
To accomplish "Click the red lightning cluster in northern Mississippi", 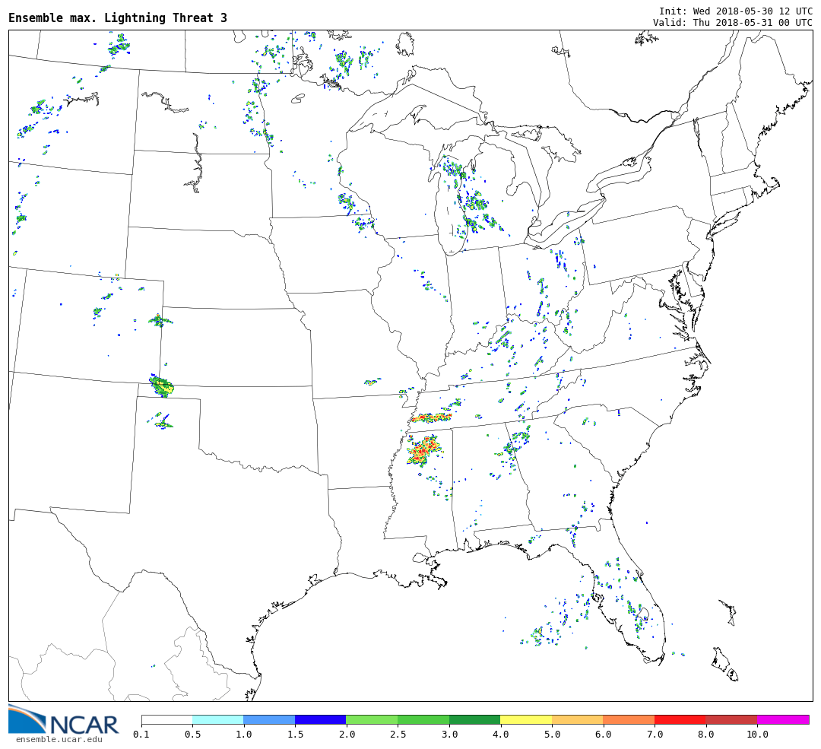I will 423,451.
